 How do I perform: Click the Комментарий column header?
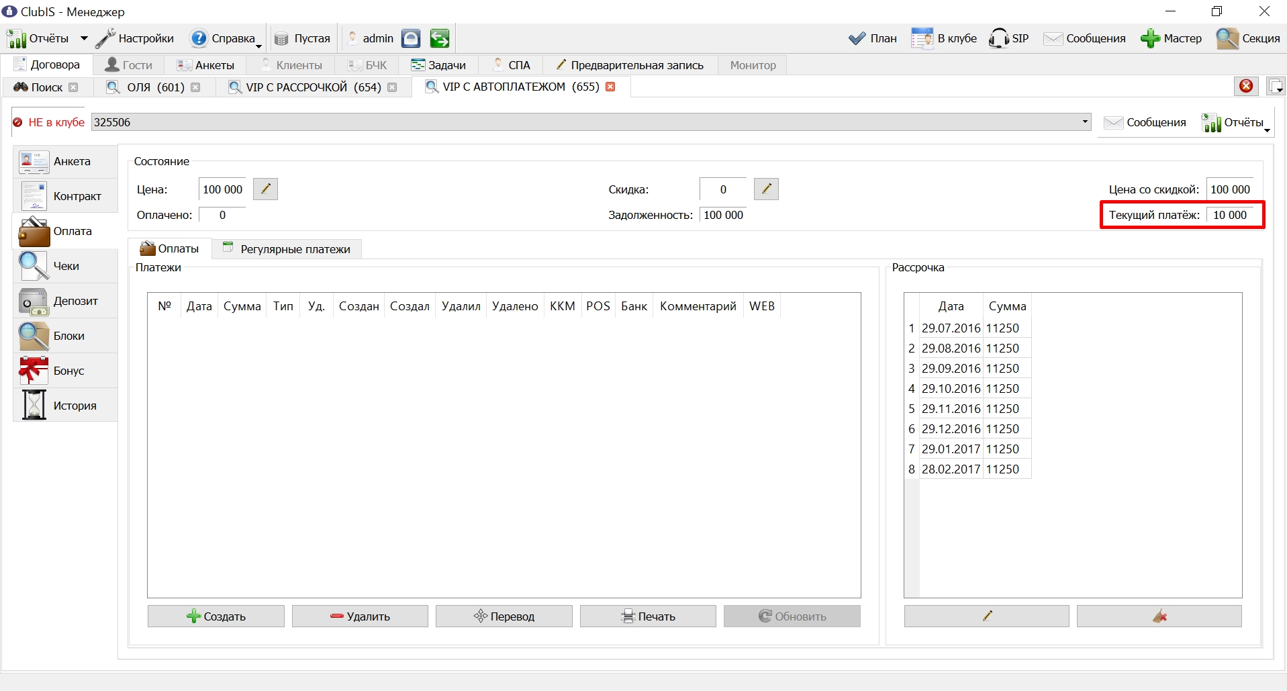(x=698, y=306)
